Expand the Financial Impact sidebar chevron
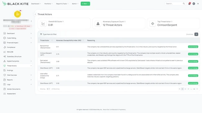The image size is (202, 113). click(31, 43)
